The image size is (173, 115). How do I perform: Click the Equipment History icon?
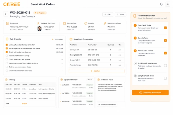[62, 80]
